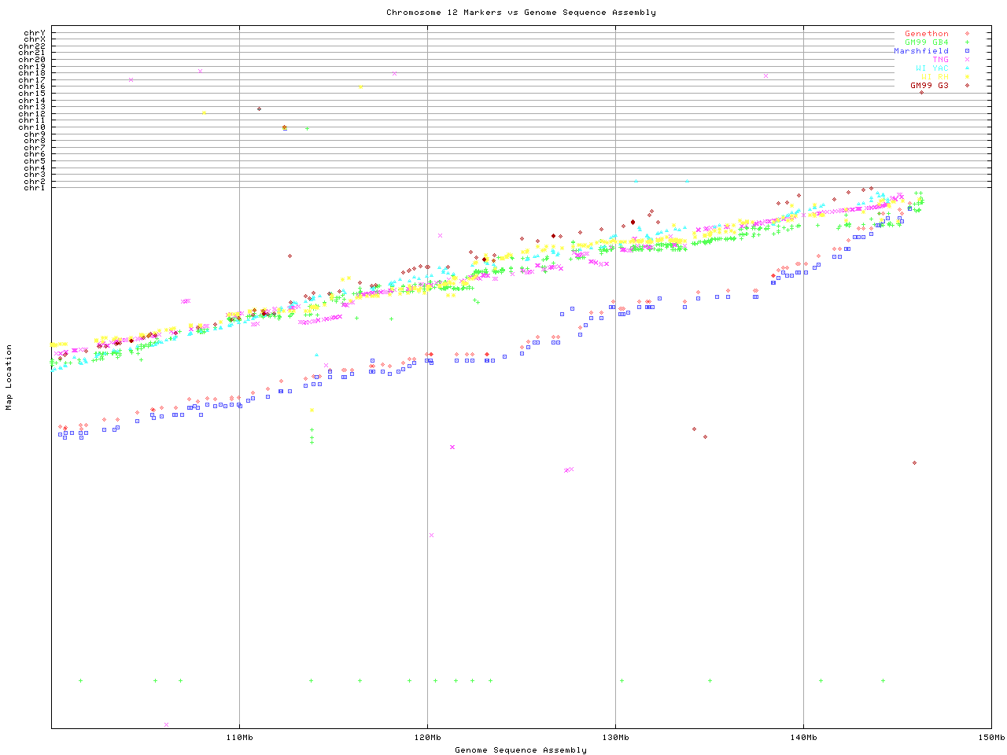
Task: Click the chr1 y-axis label
Action: (35, 187)
